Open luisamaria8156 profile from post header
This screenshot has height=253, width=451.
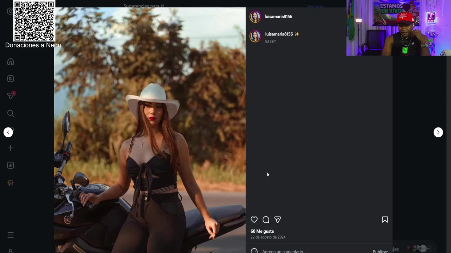[278, 17]
